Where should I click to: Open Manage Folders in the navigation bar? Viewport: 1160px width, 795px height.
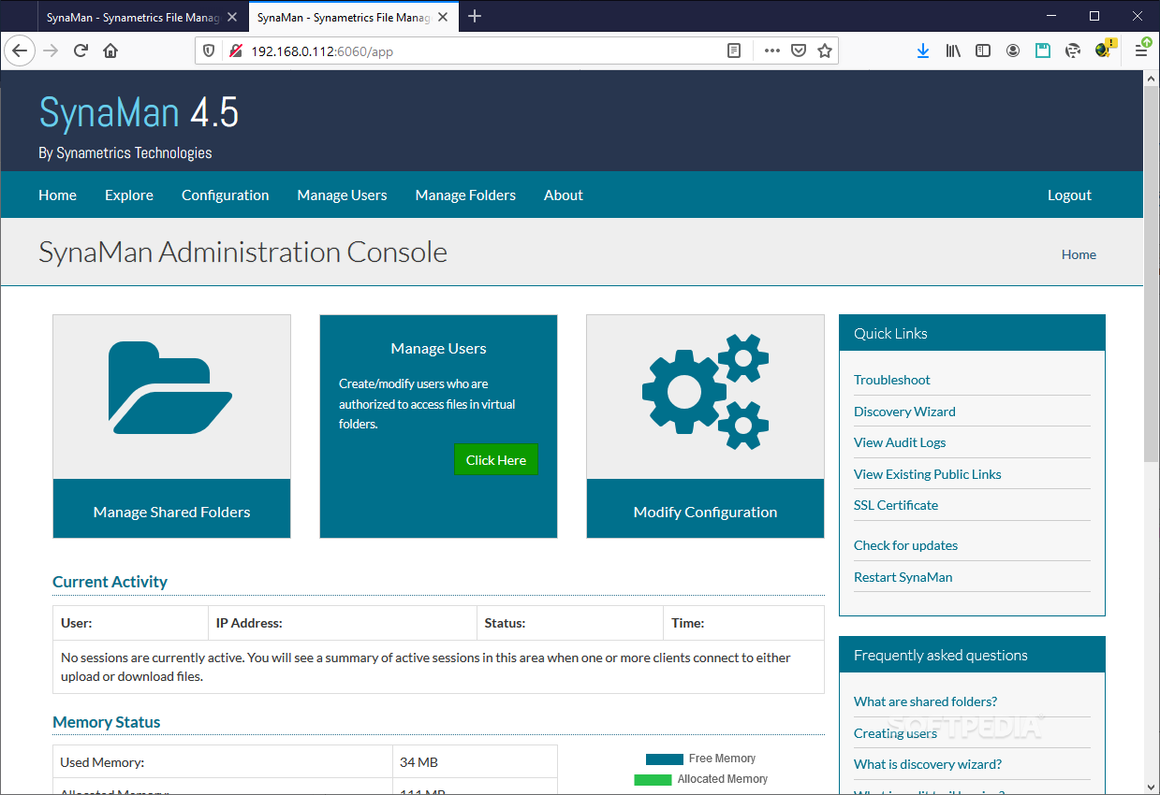pos(465,195)
